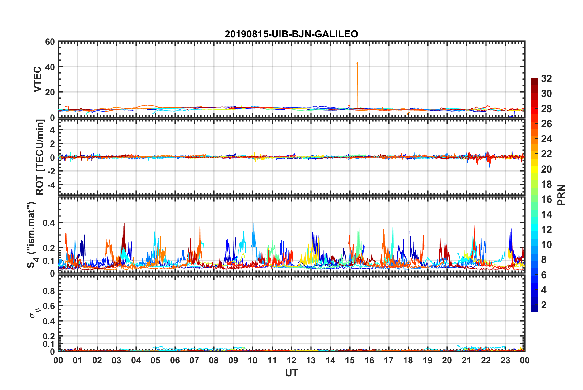The width and height of the screenshot is (583, 390).
Task: Select the S4 ("ism.mat") y-axis label
Action: coord(32,235)
